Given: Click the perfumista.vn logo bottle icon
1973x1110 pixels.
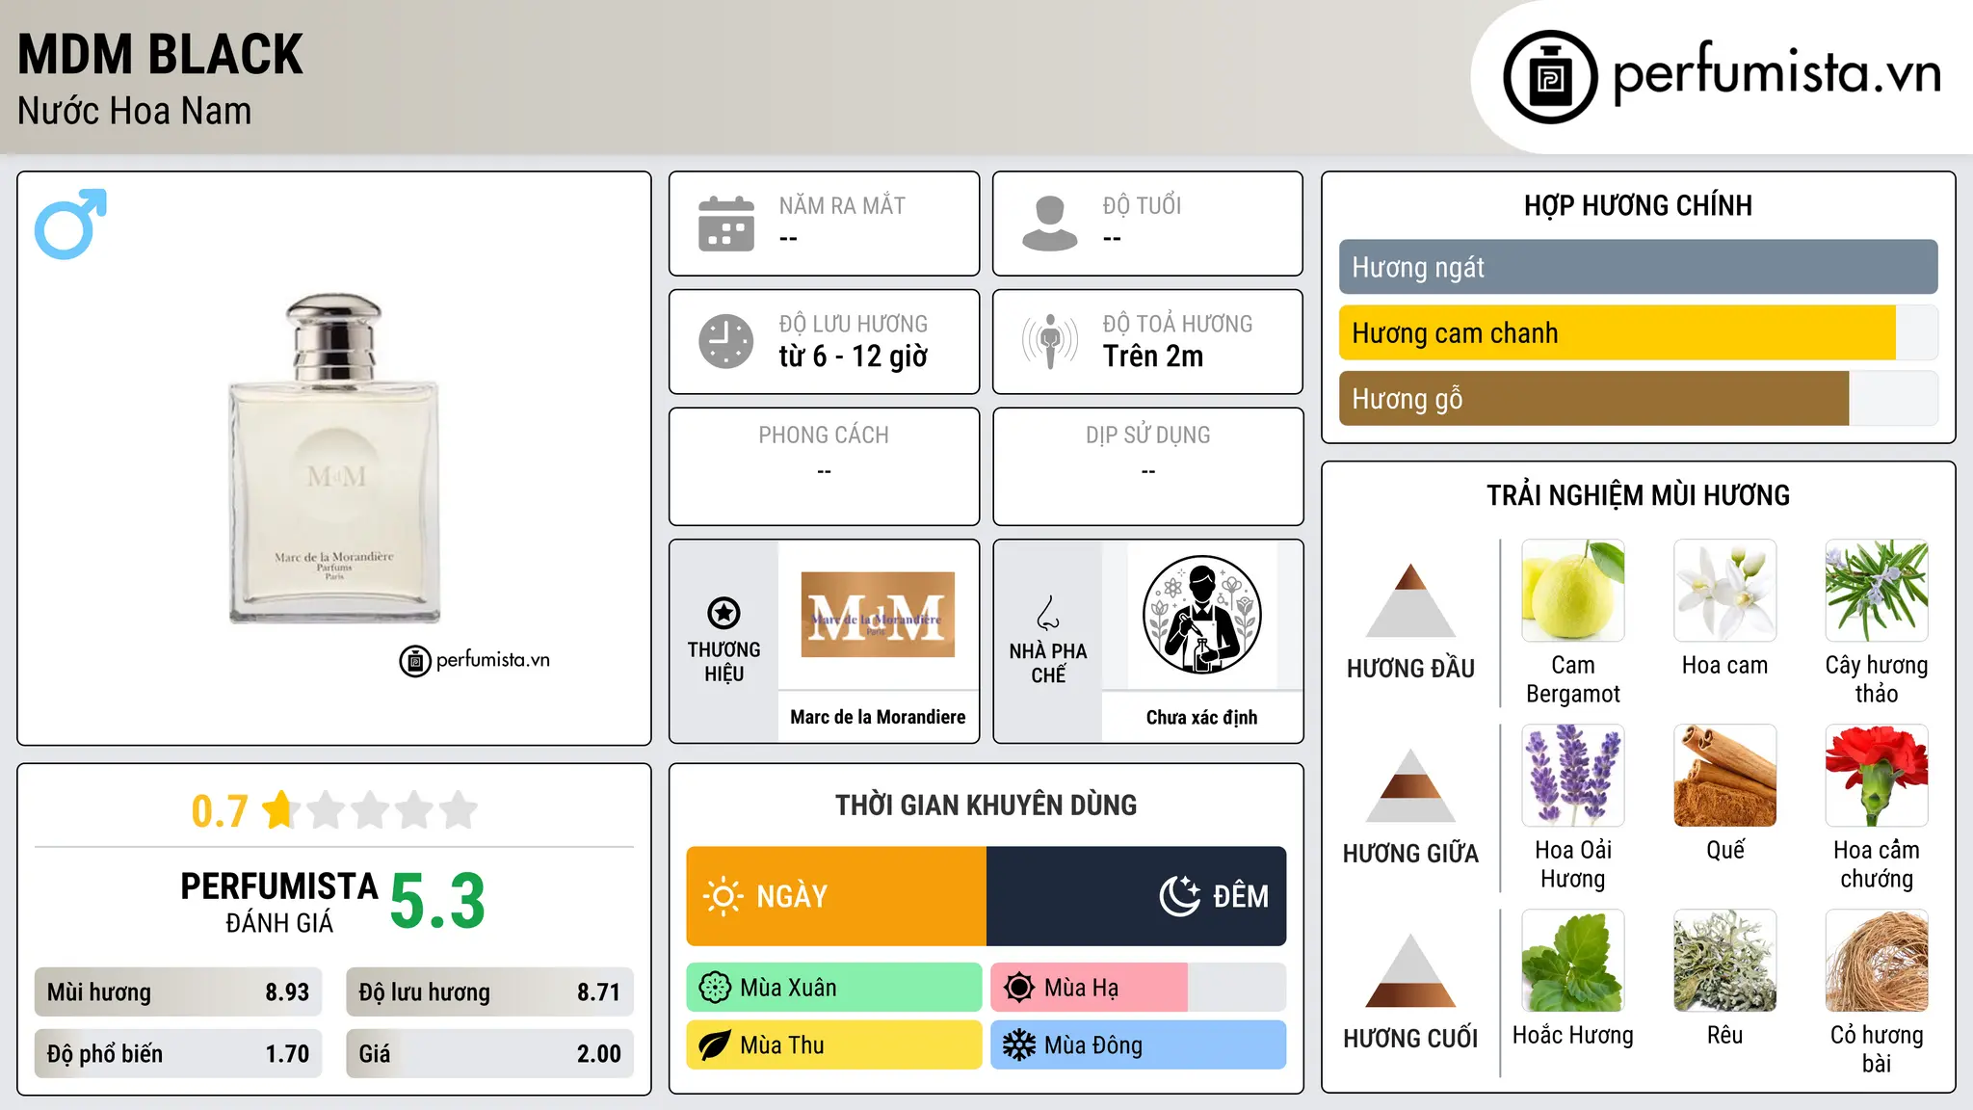Looking at the screenshot, I should coord(1550,77).
